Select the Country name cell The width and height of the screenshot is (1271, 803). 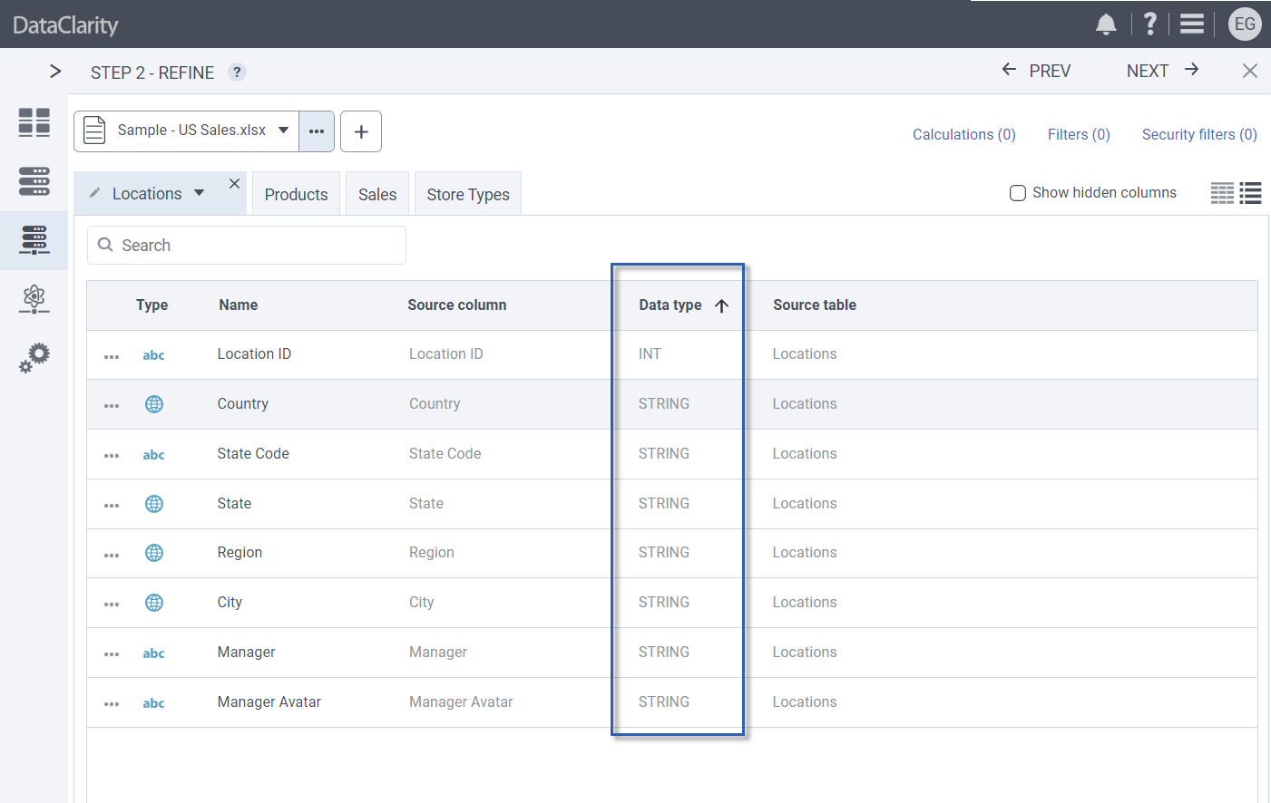pyautogui.click(x=243, y=404)
